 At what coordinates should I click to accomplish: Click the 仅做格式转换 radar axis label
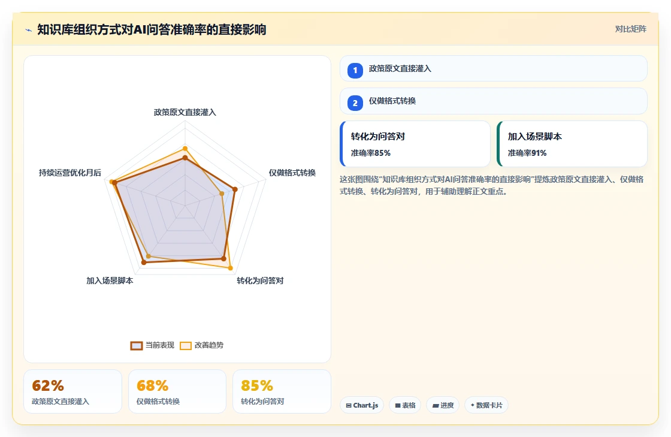292,173
